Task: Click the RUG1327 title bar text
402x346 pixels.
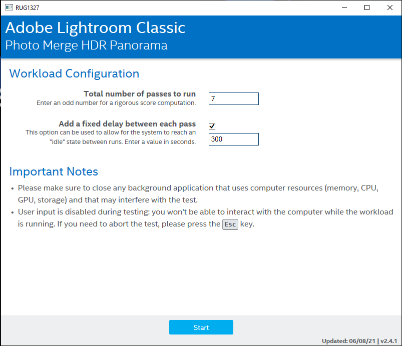Action: [28, 7]
